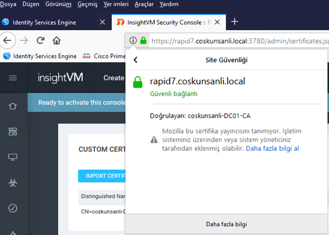This screenshot has height=235, width=329.
Task: Click rapid7.coskunsanli.local hostname text
Action: tap(197, 81)
